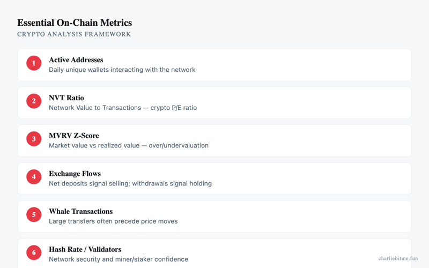This screenshot has height=268, width=429.
Task: Select the red number 3 badge
Action: tap(34, 139)
